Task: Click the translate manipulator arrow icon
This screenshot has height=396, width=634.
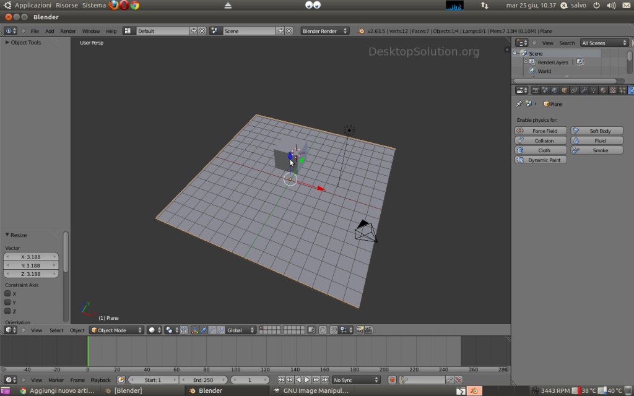Action: pos(204,330)
